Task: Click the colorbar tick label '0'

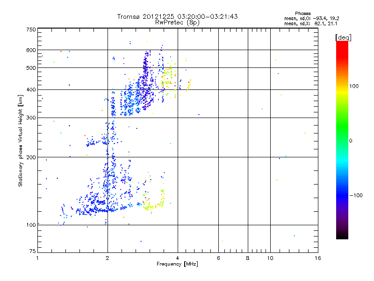Action: (x=351, y=140)
